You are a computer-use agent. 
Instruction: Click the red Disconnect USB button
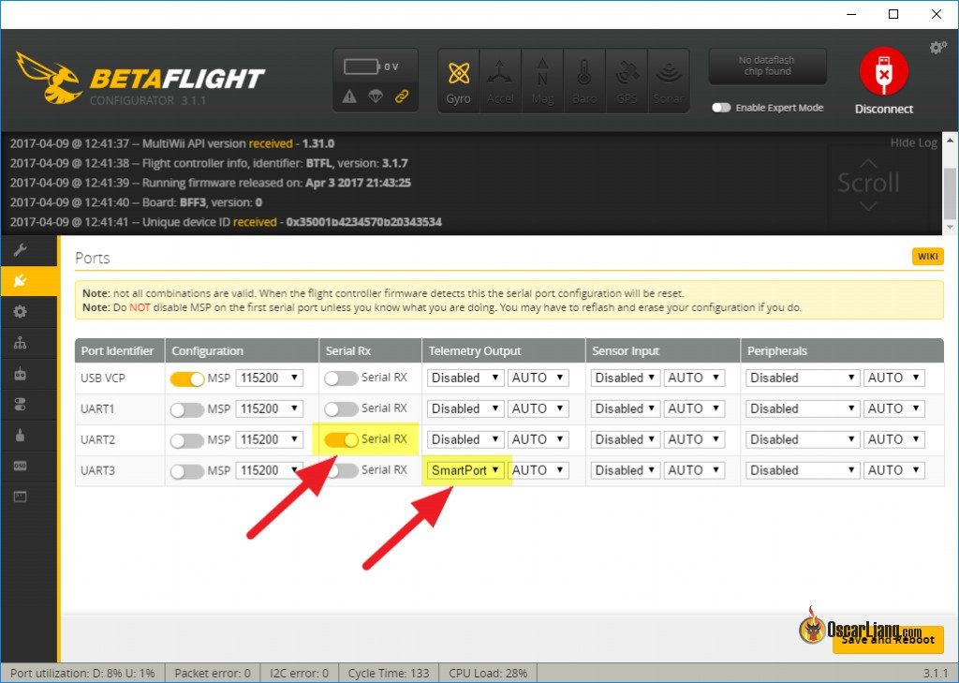coord(884,70)
